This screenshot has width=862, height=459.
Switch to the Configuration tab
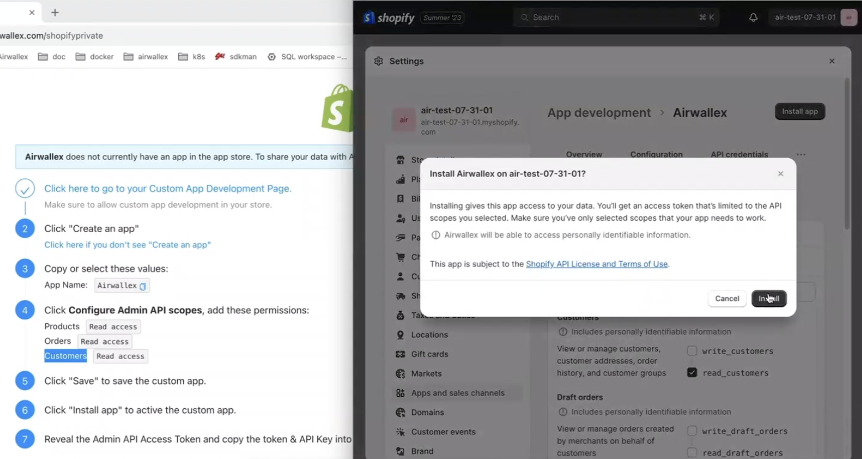click(x=656, y=154)
